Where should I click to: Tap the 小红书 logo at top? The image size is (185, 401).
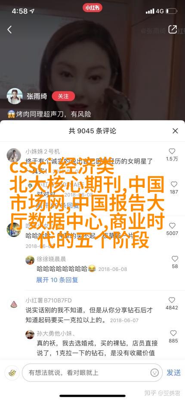click(92, 8)
